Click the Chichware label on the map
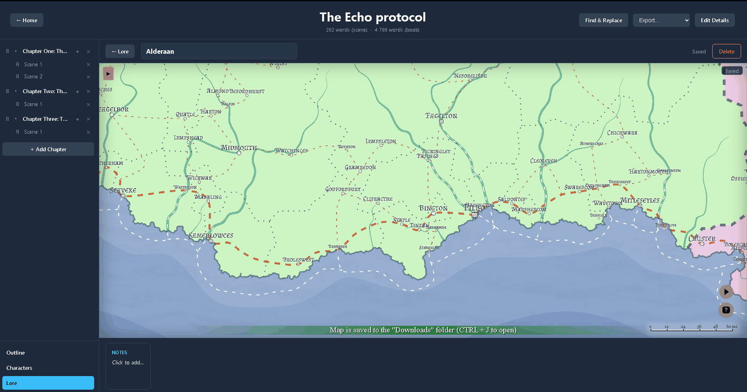 (x=622, y=133)
